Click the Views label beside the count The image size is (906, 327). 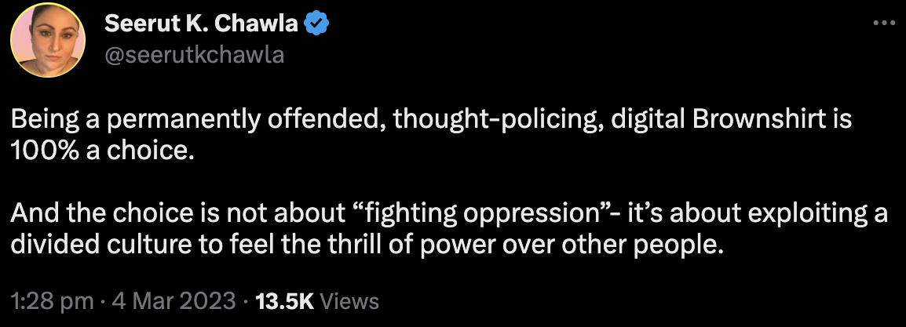click(350, 301)
